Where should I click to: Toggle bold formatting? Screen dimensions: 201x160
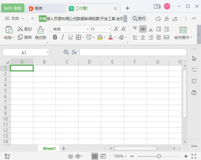(55, 37)
